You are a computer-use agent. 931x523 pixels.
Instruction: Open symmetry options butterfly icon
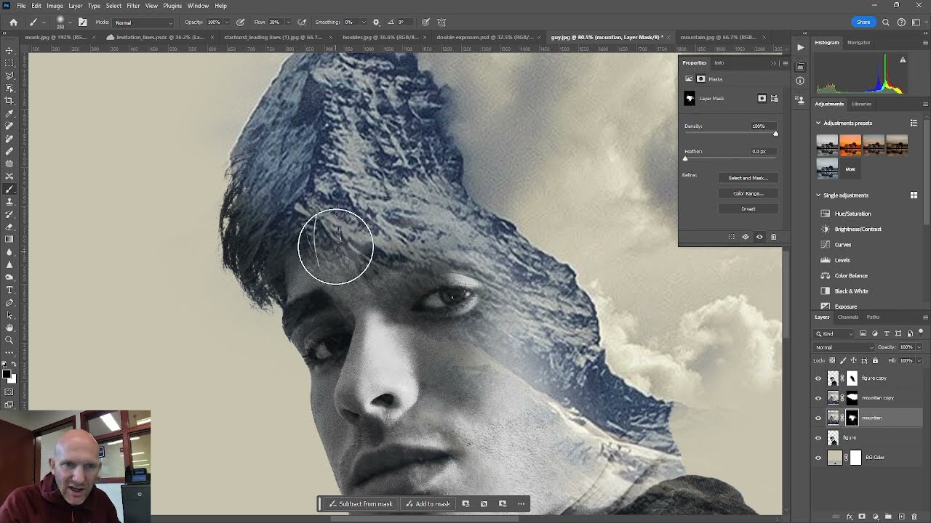[441, 23]
